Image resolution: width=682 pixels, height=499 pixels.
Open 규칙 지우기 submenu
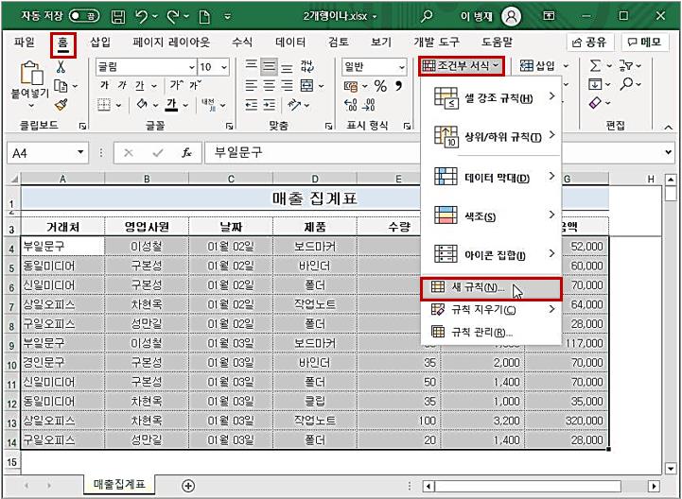[x=491, y=309]
